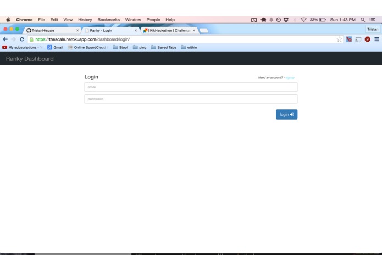Open the ping bookmarks folder

click(140, 47)
